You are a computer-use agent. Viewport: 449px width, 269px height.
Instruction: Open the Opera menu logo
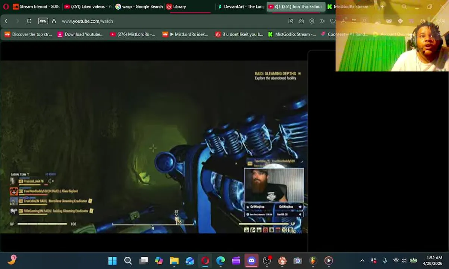pos(6,6)
